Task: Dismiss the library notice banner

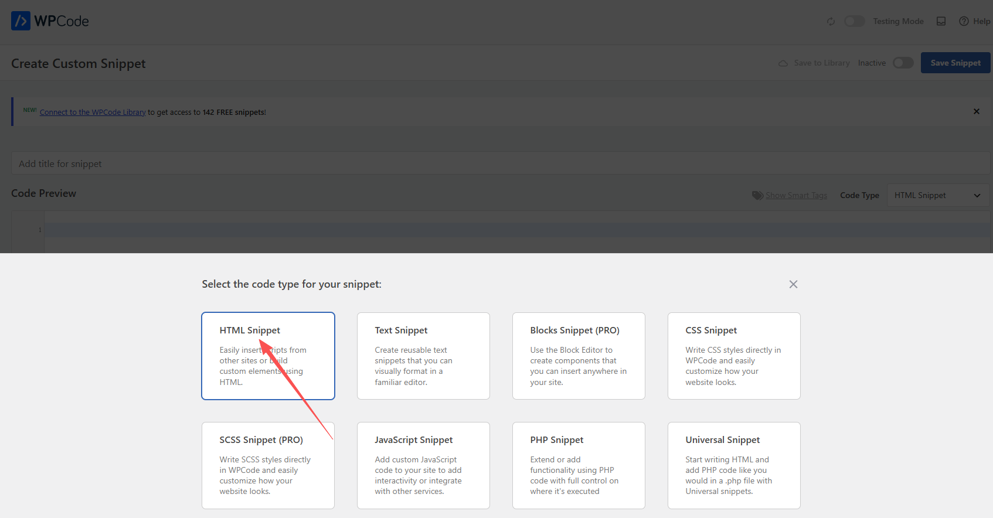Action: pos(977,111)
